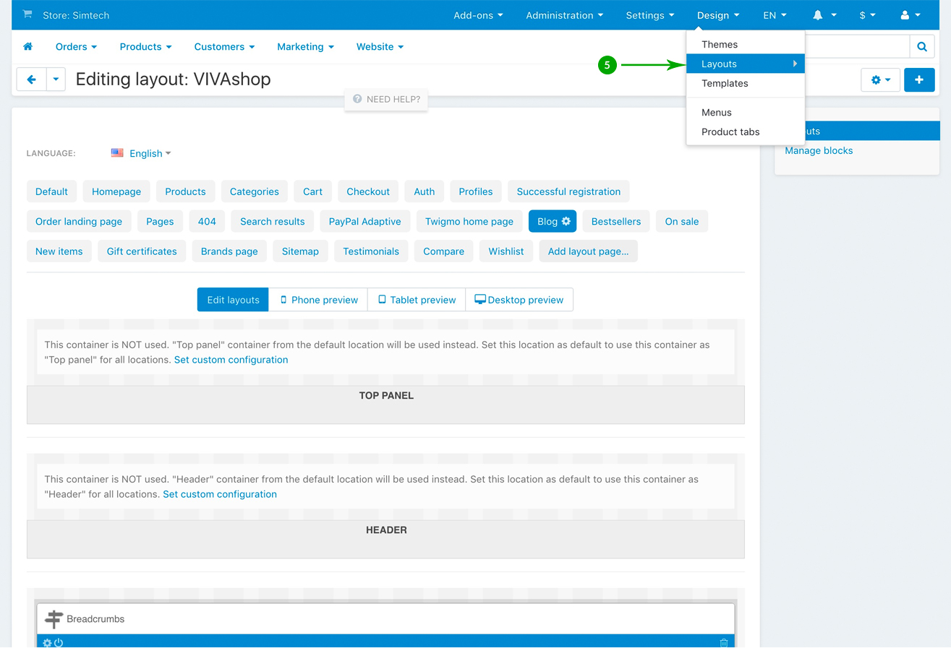Open the user account menu
Image resolution: width=951 pixels, height=648 pixels.
[x=910, y=15]
